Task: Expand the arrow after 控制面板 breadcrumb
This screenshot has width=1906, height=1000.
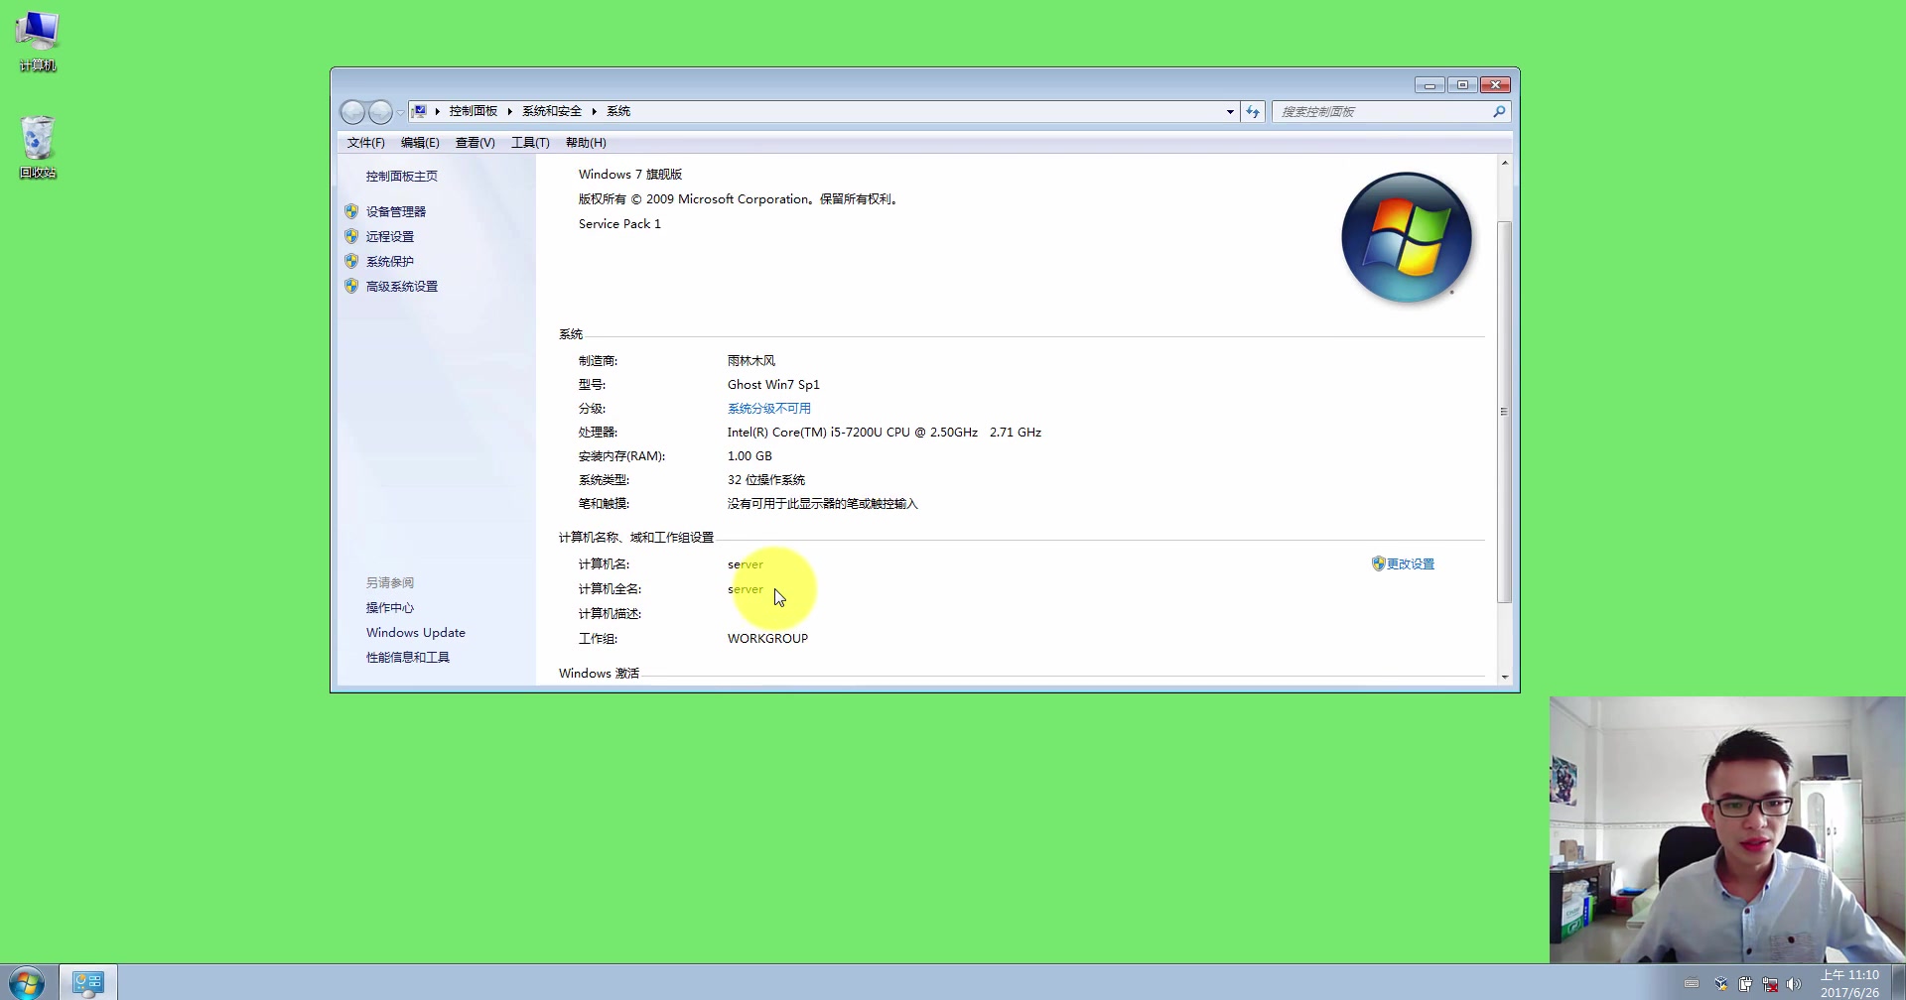Action: tap(509, 111)
